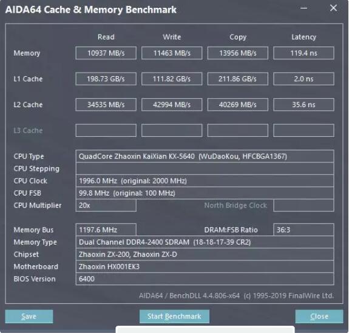Click CPU Multiplier value 20x

tap(106, 205)
